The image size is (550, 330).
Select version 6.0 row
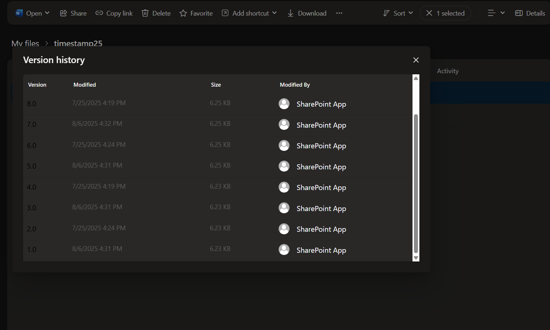(218, 146)
